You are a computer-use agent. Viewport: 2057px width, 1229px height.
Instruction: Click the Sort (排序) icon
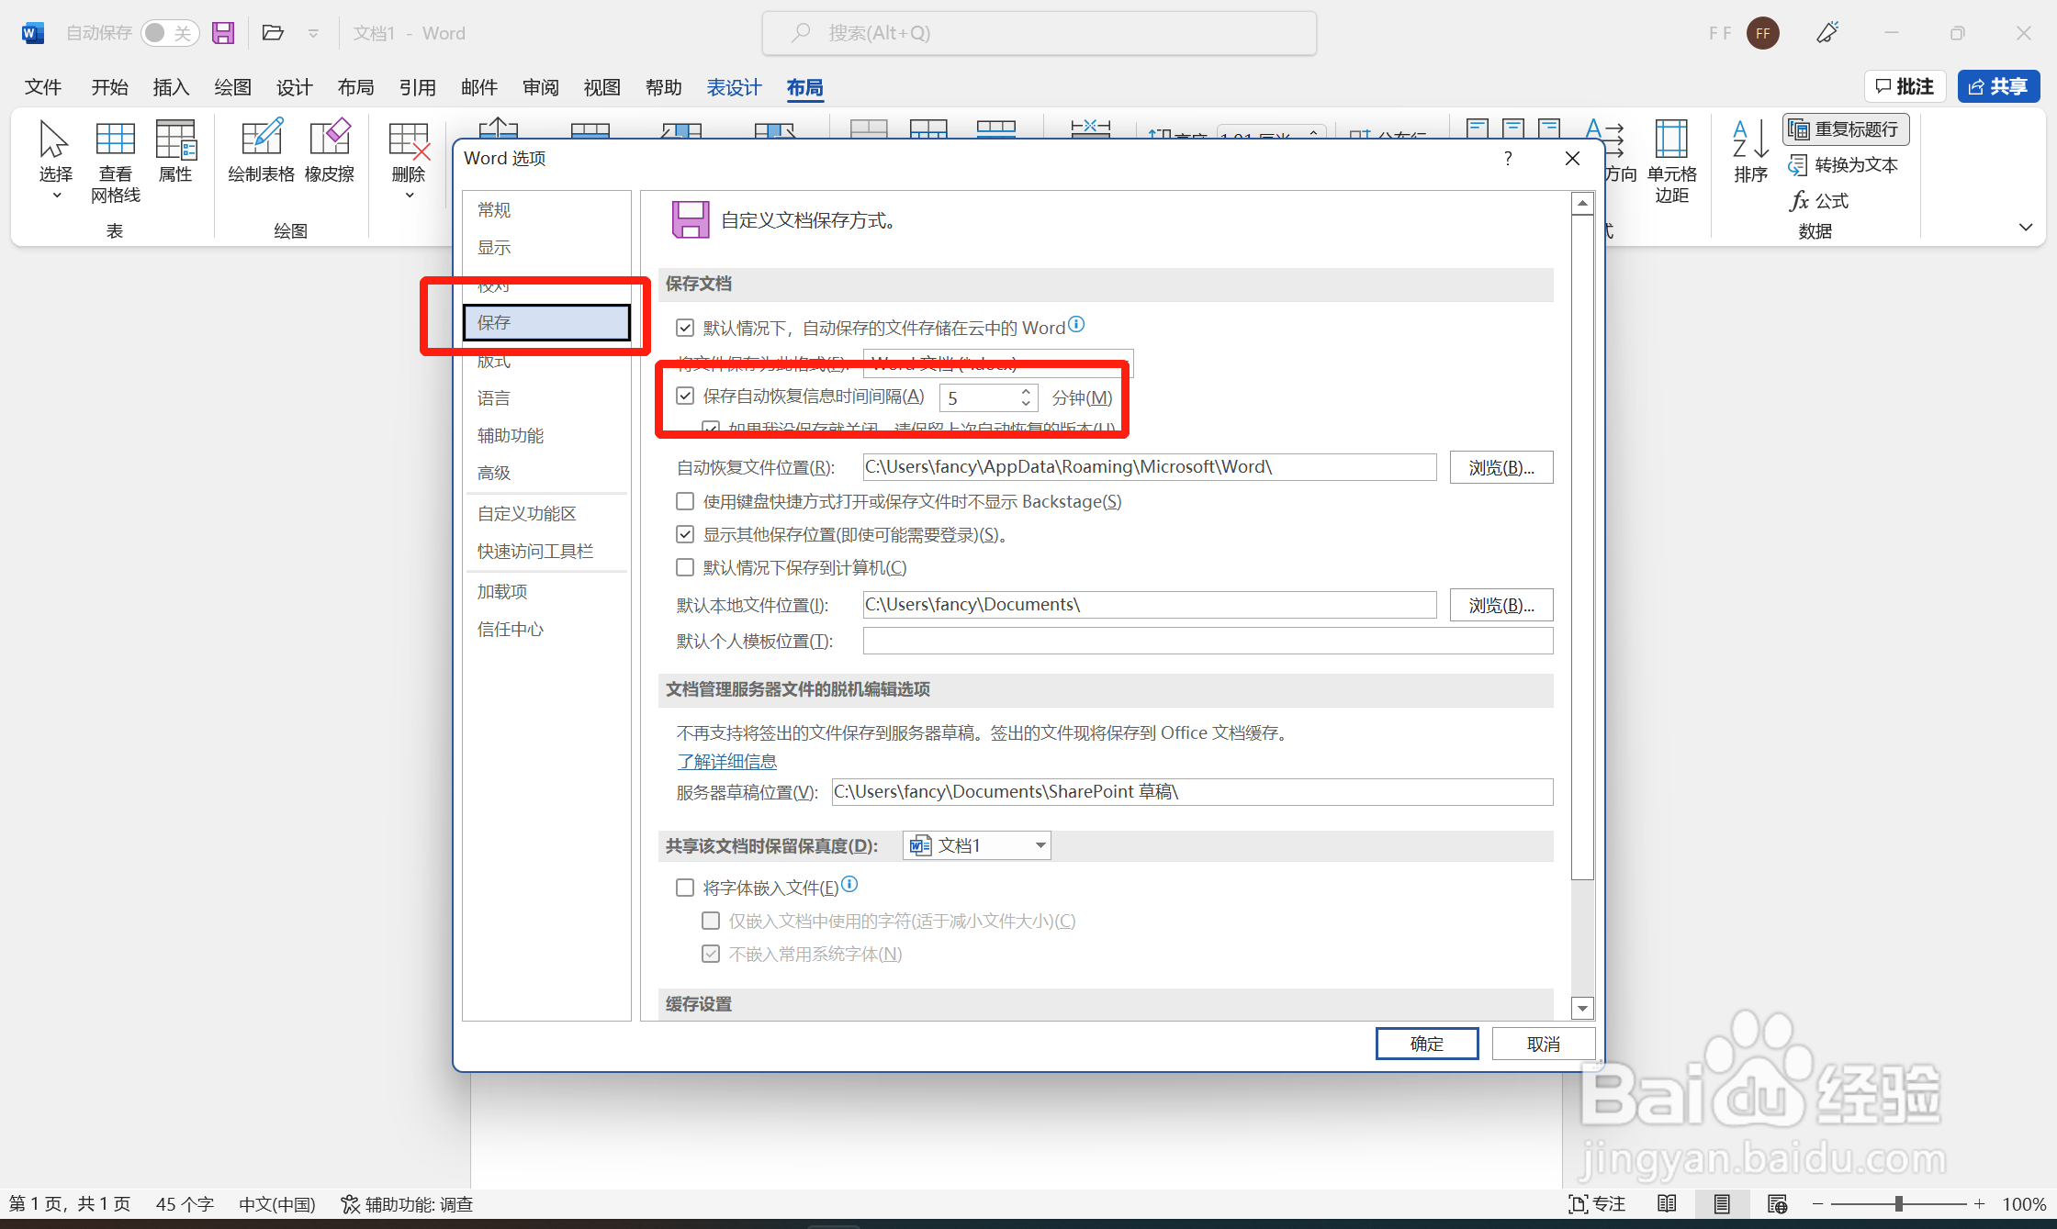pos(1750,139)
